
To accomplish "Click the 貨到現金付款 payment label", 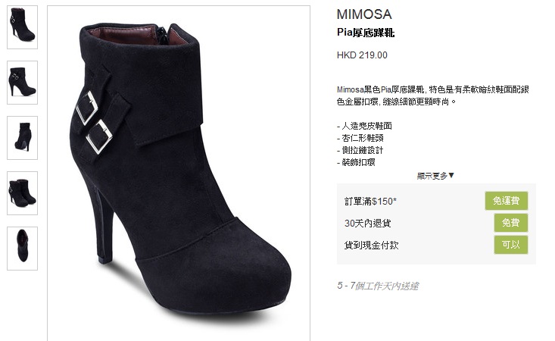I will click(371, 245).
